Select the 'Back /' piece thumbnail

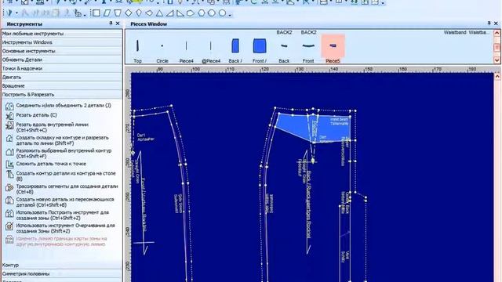235,46
